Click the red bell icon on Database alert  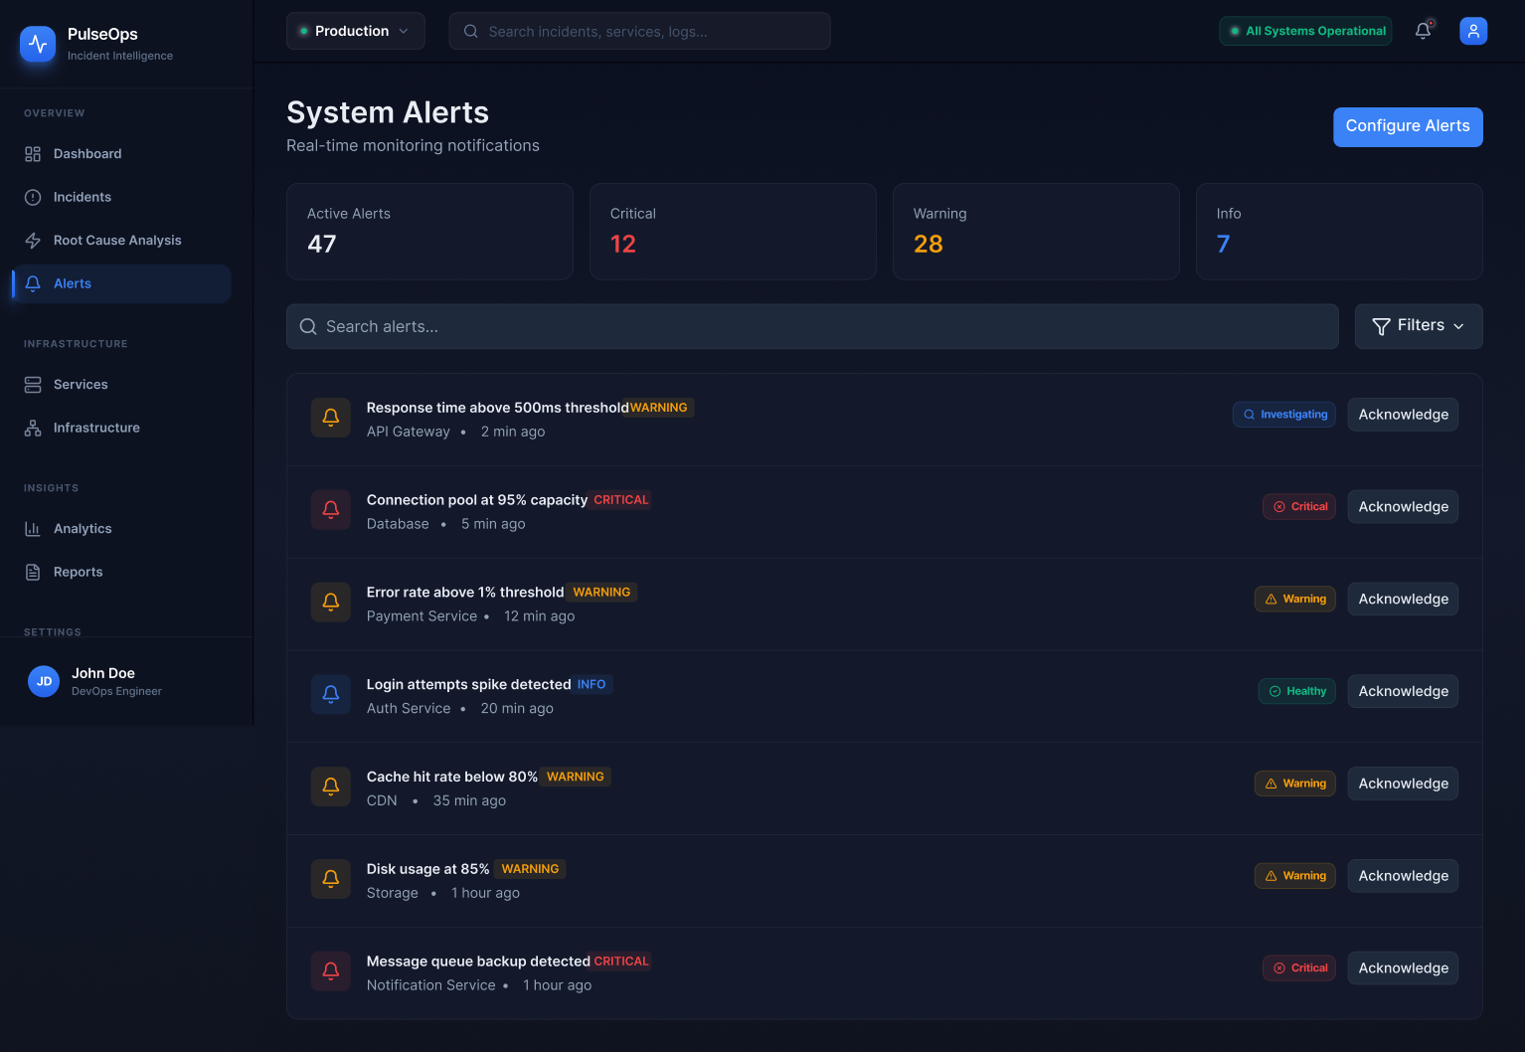331,509
